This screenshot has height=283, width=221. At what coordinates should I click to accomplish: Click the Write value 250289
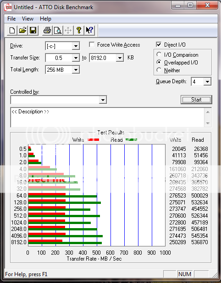177,242
